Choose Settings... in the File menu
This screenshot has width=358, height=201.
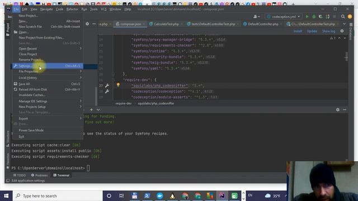tap(48, 66)
